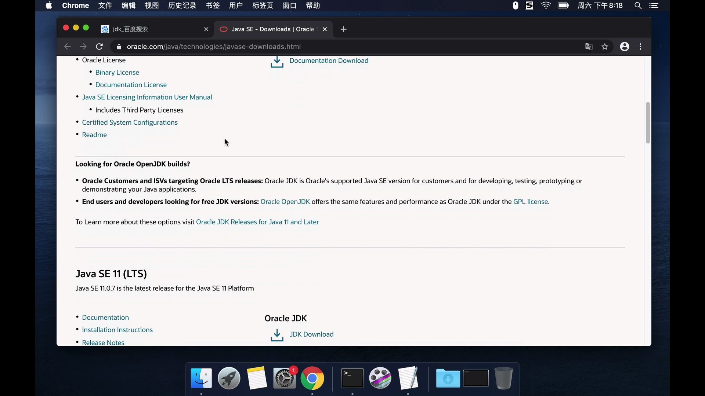Follow the Oracle OpenJDK link
This screenshot has width=705, height=396.
pyautogui.click(x=285, y=202)
